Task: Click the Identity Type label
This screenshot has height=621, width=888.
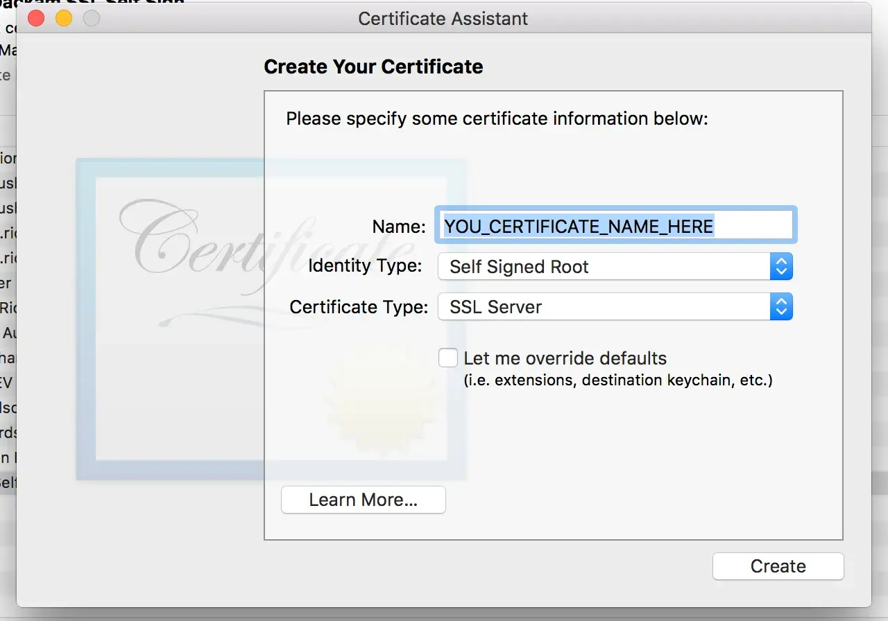Action: tap(365, 265)
